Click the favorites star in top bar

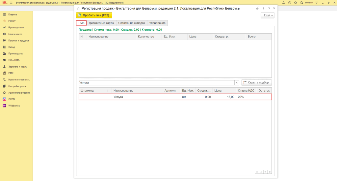296,3
